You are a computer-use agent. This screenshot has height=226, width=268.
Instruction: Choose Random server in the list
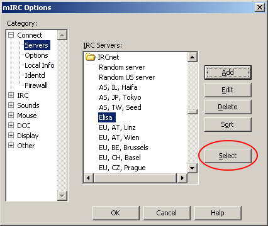pos(122,67)
